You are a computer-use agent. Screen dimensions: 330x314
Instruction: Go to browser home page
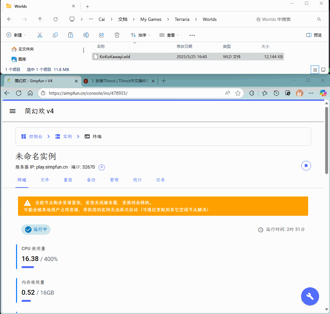pos(30,93)
